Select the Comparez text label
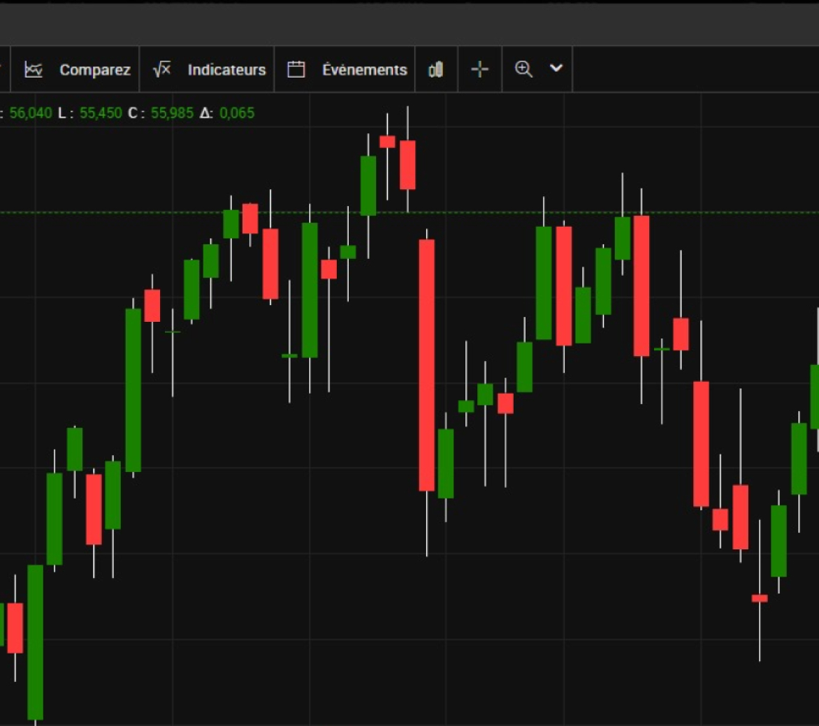Screen dimensions: 819x726 (x=95, y=70)
